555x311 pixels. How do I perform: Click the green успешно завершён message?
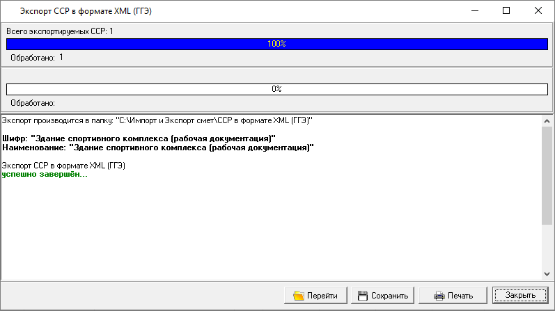[x=45, y=174]
